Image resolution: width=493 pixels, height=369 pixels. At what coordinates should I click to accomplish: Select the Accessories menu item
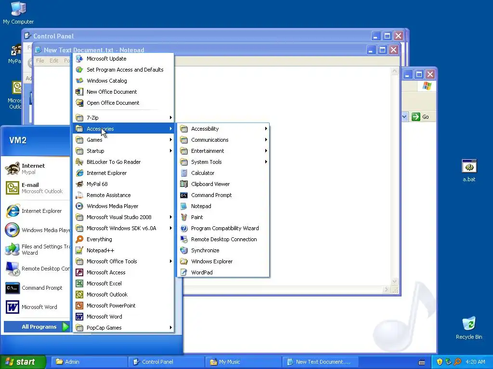point(123,129)
